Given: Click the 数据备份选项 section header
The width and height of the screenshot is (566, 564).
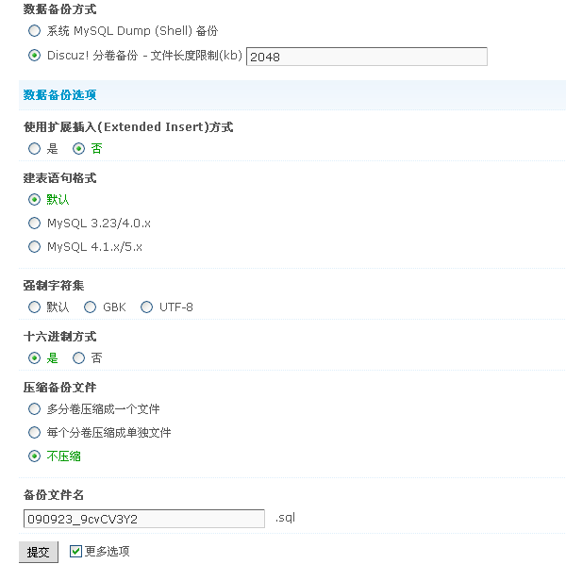Looking at the screenshot, I should click(59, 95).
